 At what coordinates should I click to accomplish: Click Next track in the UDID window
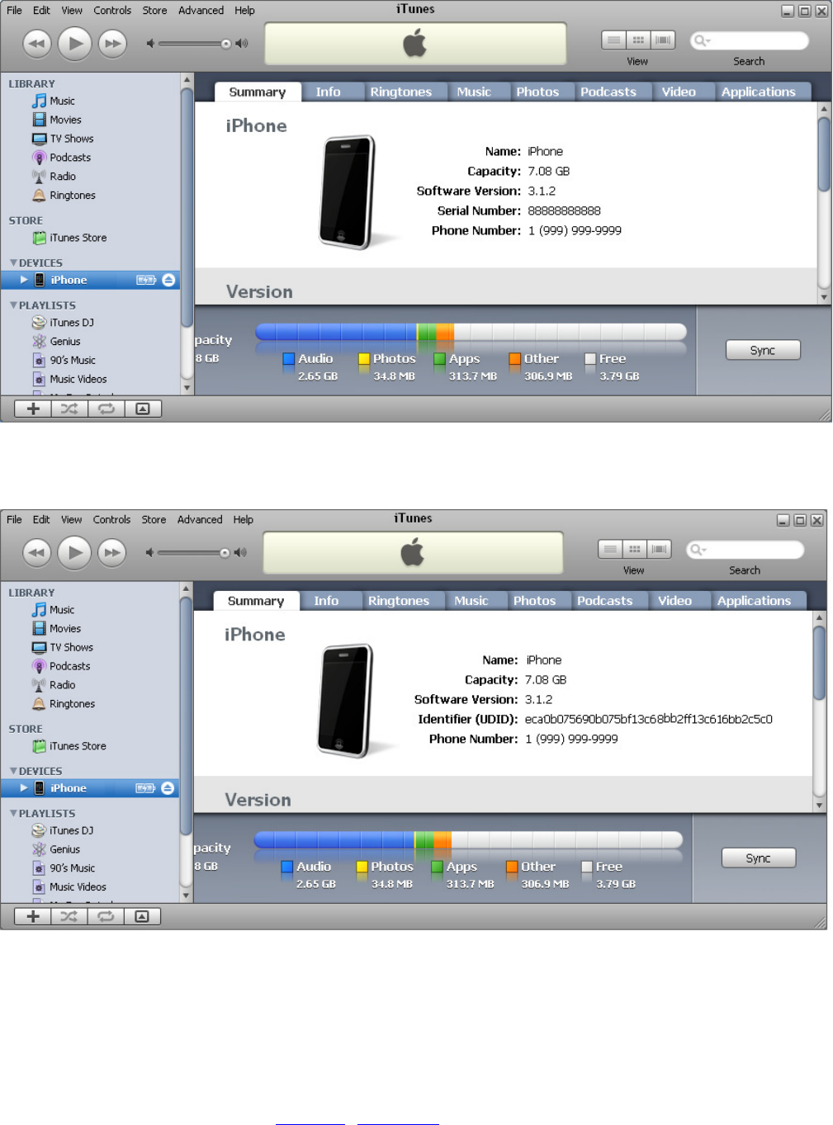click(111, 553)
